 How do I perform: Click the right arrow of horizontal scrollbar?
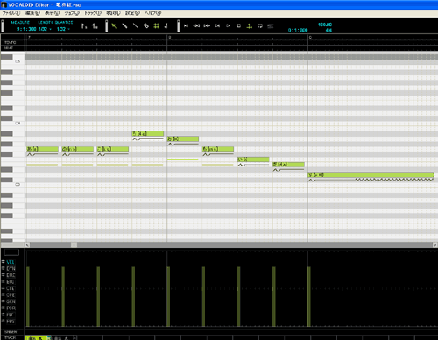click(435, 244)
